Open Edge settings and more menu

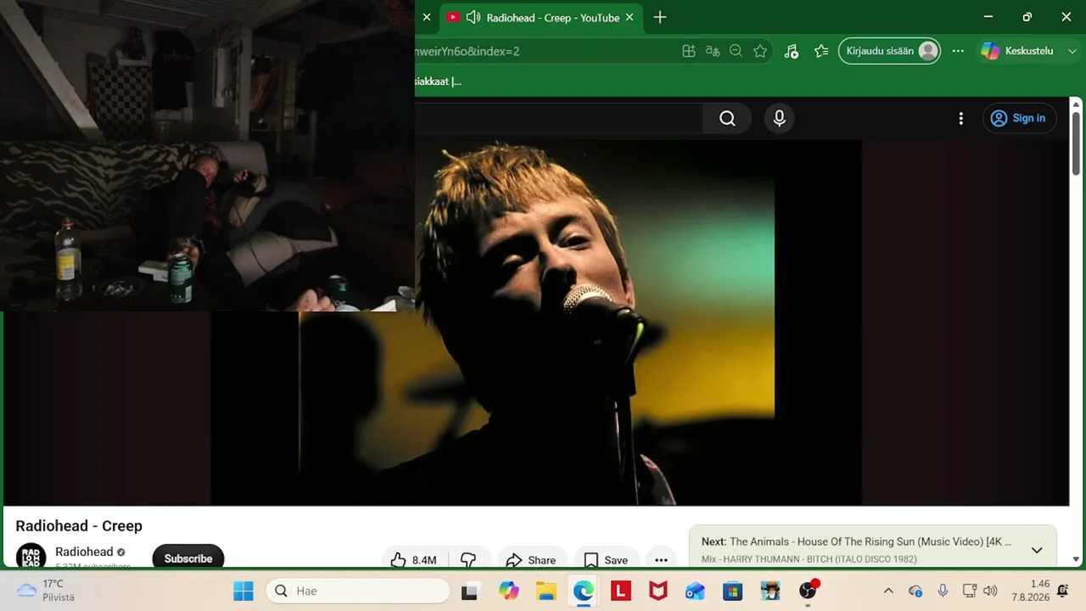point(958,51)
